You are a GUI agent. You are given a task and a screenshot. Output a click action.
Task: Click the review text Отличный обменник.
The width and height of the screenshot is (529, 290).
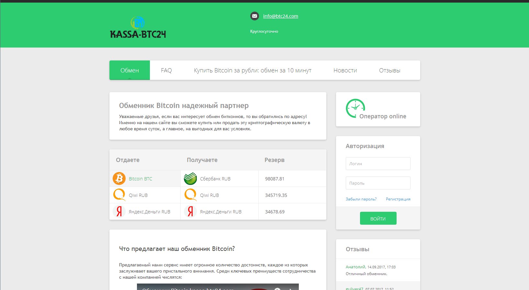coord(366,274)
